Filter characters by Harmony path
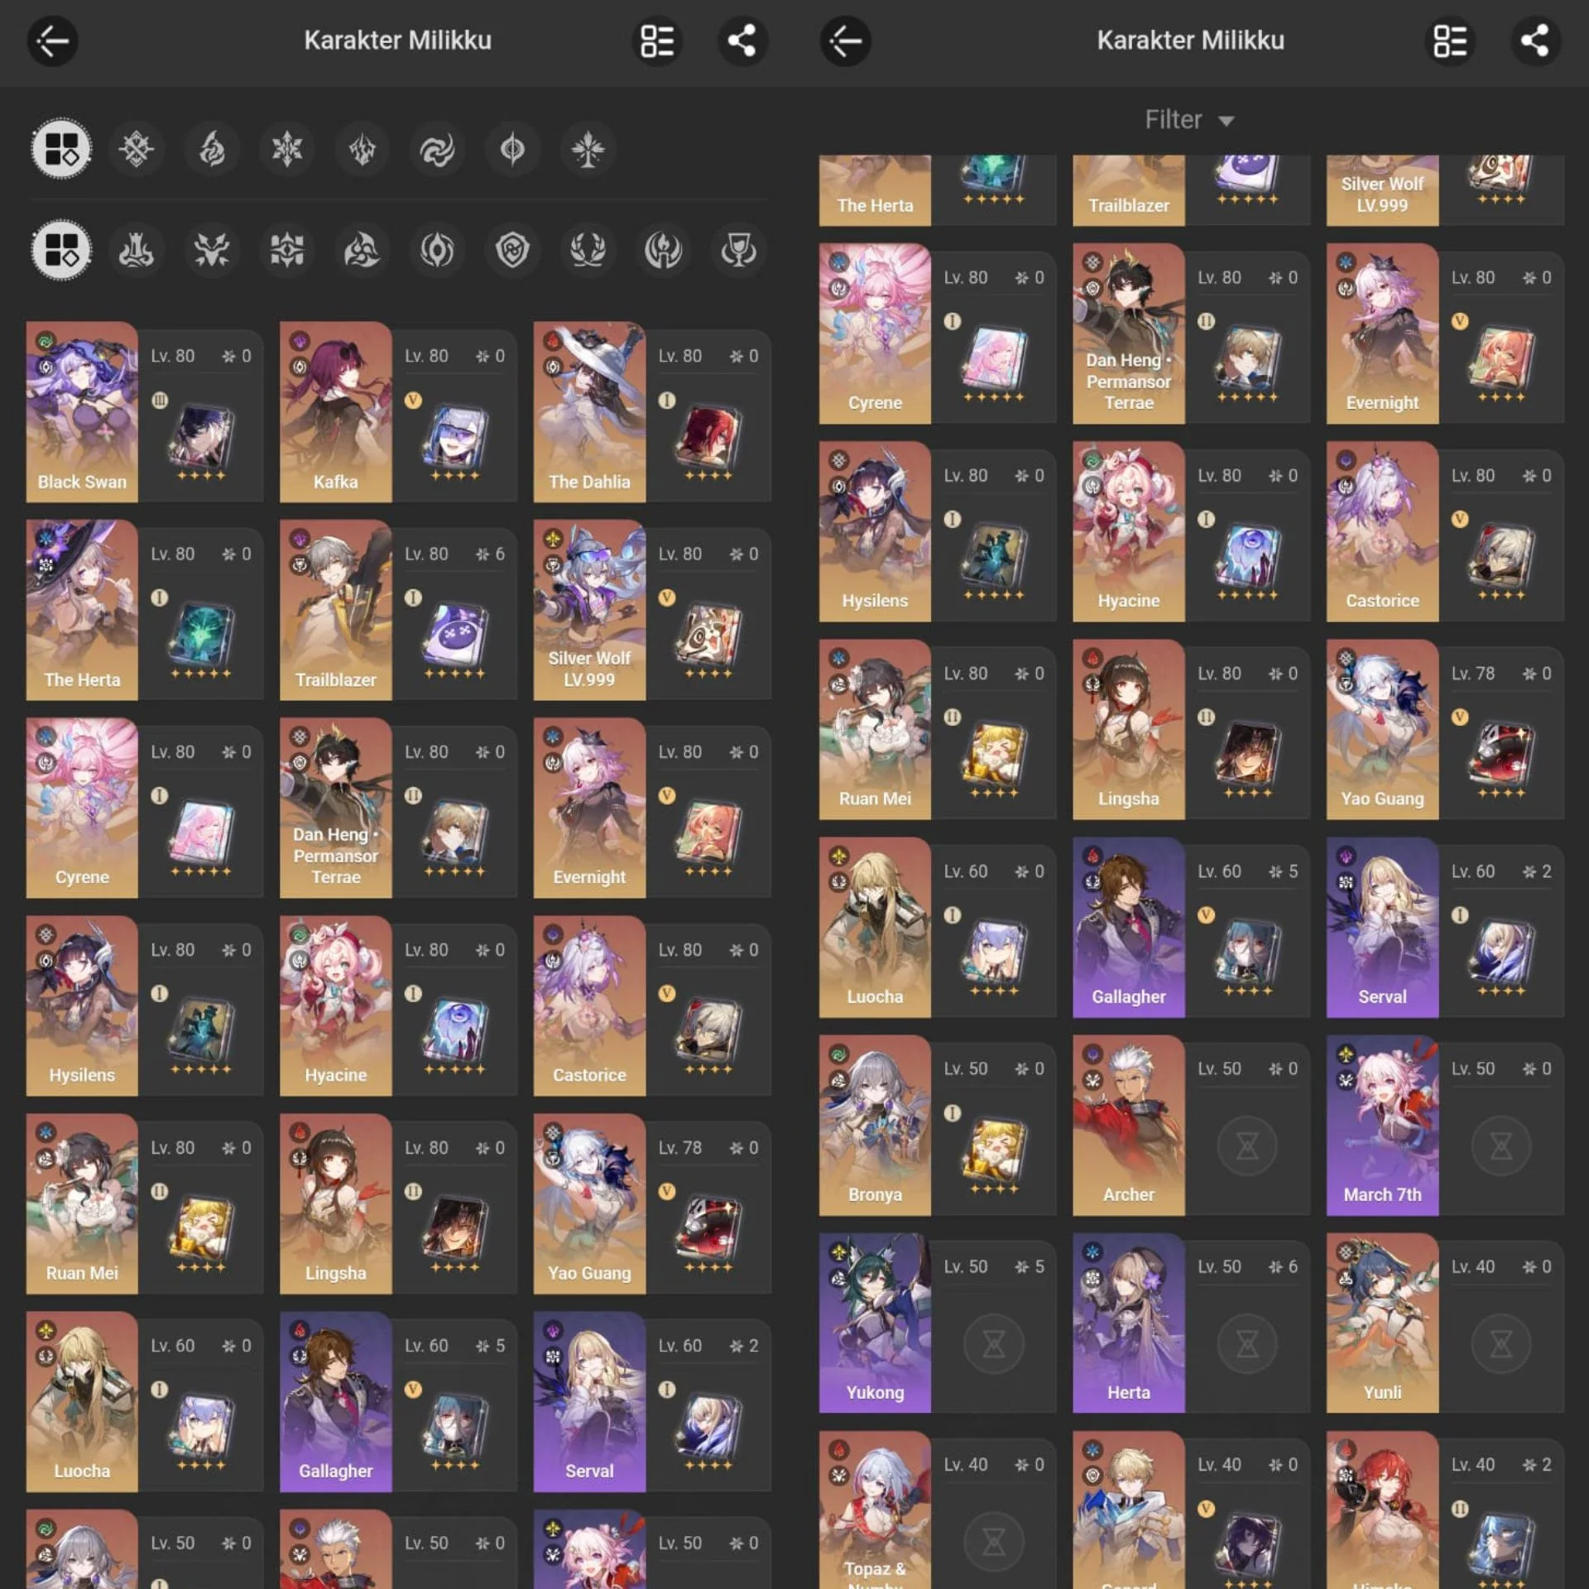The height and width of the screenshot is (1589, 1589). (362, 249)
